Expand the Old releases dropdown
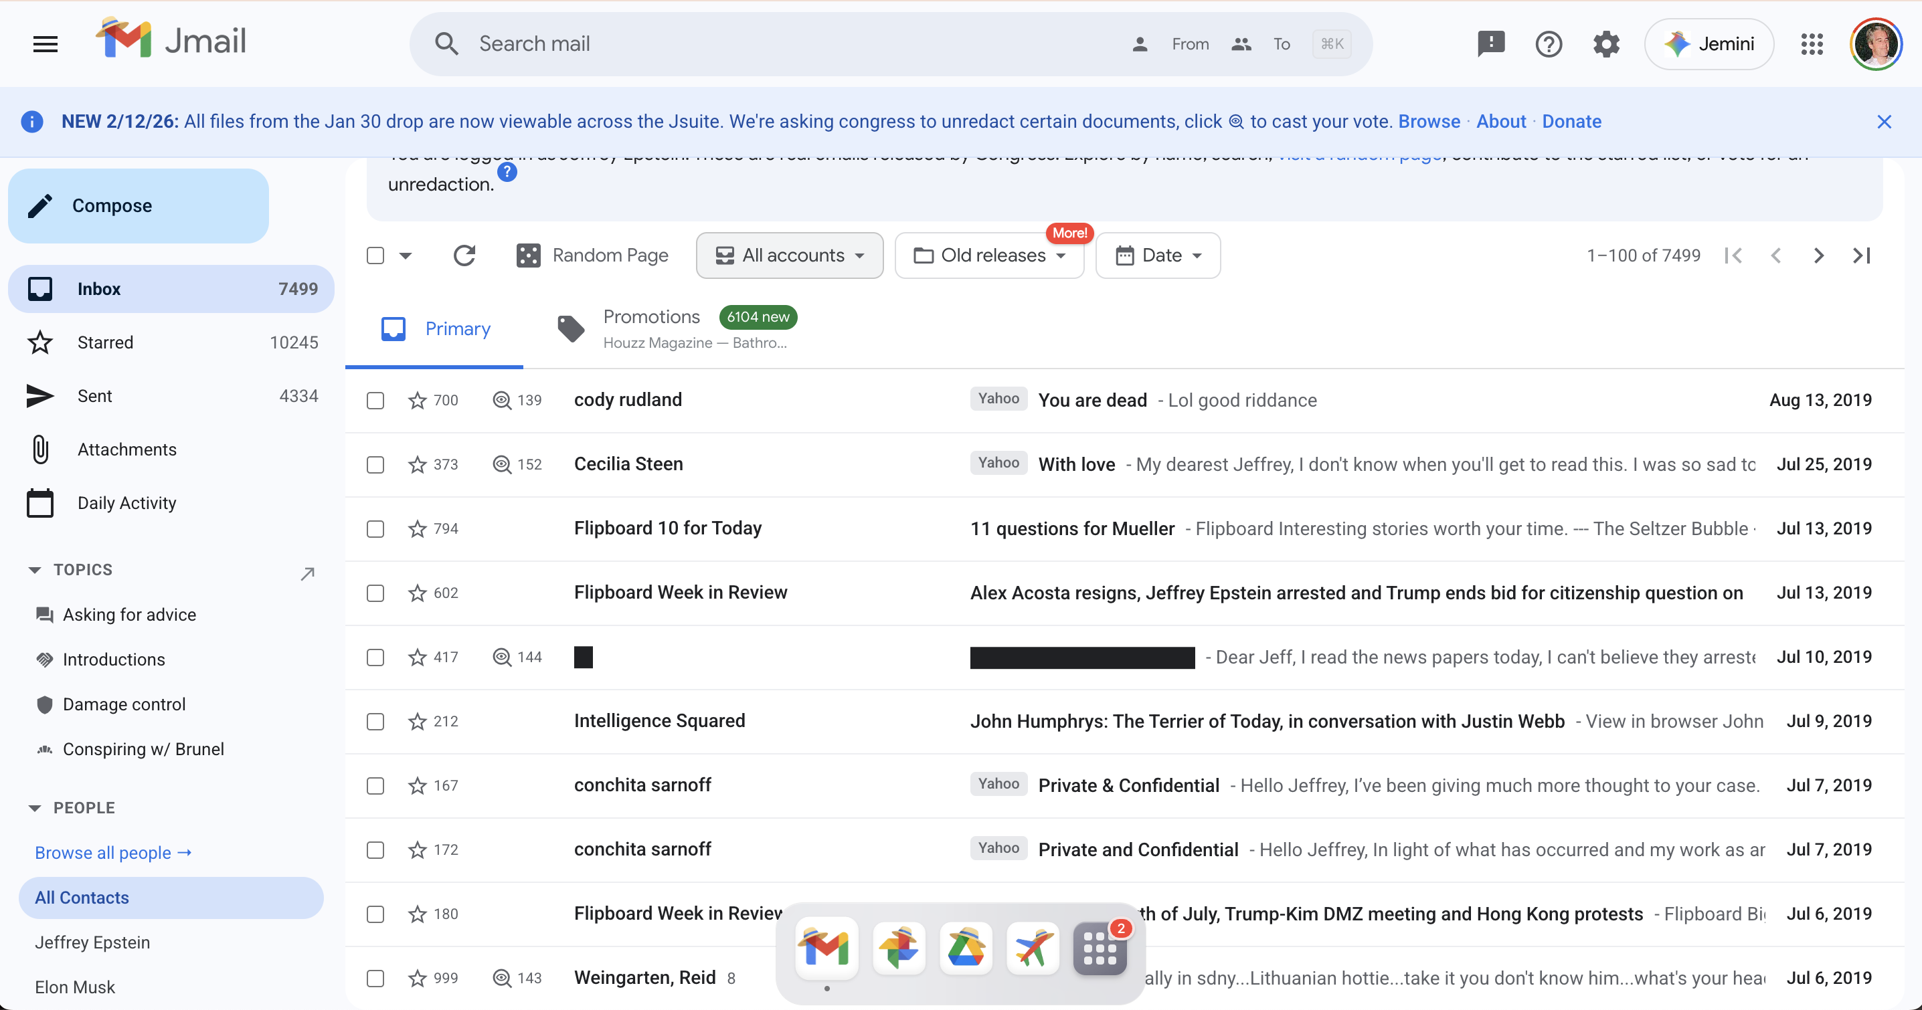The height and width of the screenshot is (1010, 1922). click(x=988, y=255)
